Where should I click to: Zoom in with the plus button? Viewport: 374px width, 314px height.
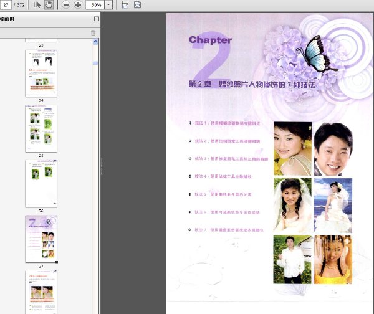pyautogui.click(x=78, y=5)
